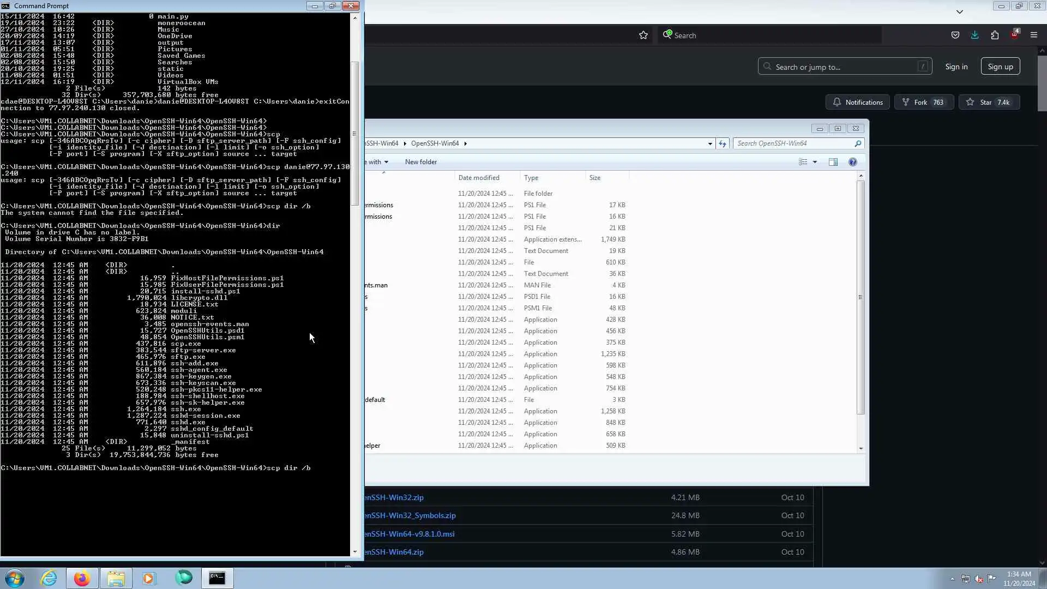Click the GitHub Sign up button
1047x589 pixels.
1000,67
